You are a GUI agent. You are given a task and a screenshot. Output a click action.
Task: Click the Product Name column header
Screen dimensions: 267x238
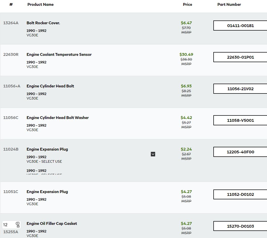click(40, 5)
